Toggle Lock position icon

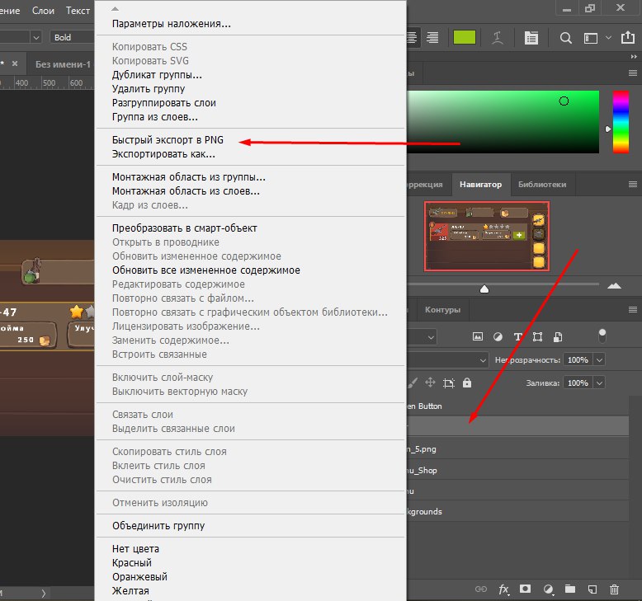pyautogui.click(x=430, y=383)
